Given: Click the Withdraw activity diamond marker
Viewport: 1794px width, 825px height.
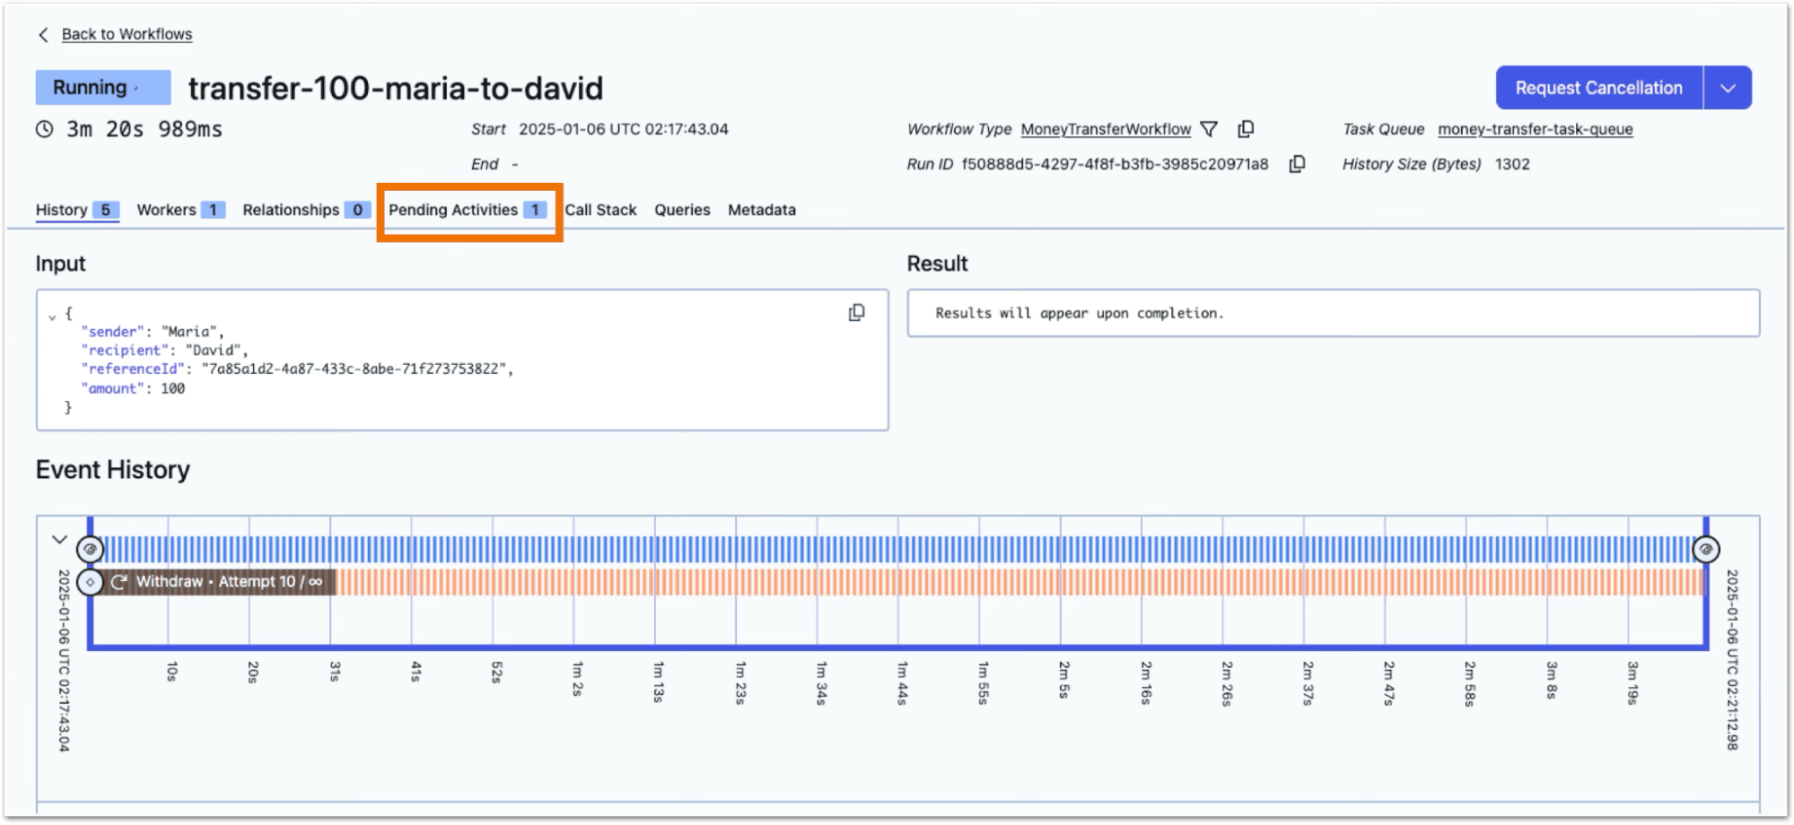Looking at the screenshot, I should 90,582.
